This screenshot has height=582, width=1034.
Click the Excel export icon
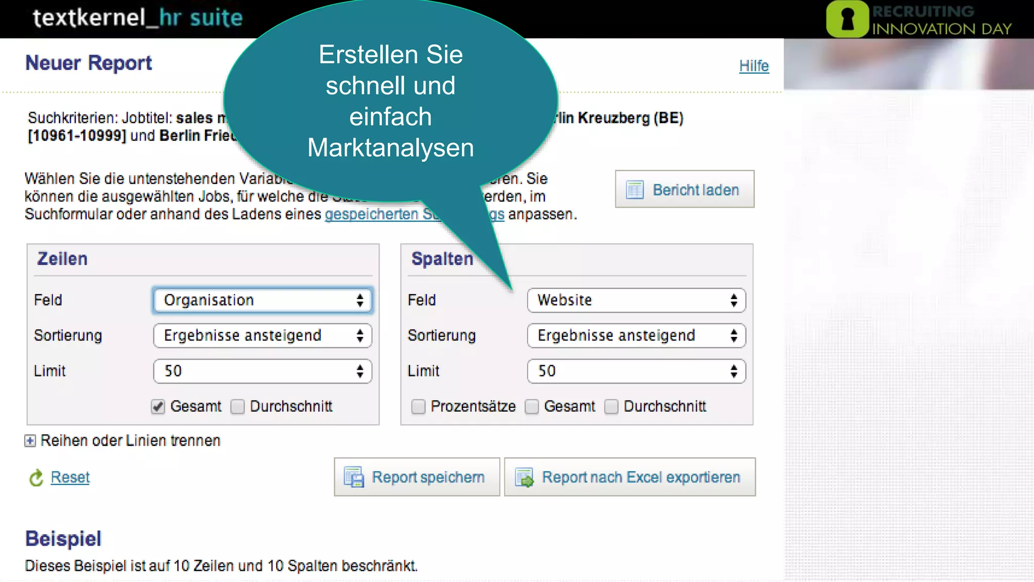click(x=524, y=477)
